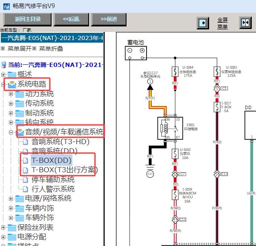Click the 畅易汽修平台 app icon
Image resolution: width=256 pixels, height=246 pixels.
coord(6,6)
